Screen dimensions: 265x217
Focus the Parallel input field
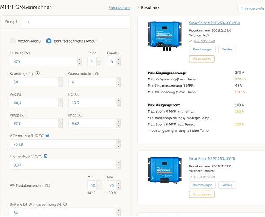pos(112,61)
